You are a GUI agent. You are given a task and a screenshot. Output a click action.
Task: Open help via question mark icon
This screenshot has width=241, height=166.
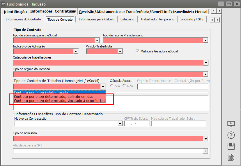tap(231, 135)
